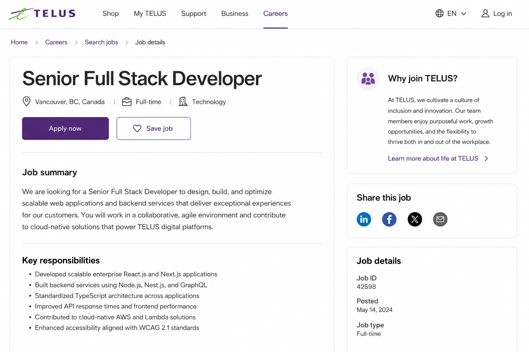Select the Careers nav tab
The width and height of the screenshot is (529, 352).
click(x=276, y=13)
